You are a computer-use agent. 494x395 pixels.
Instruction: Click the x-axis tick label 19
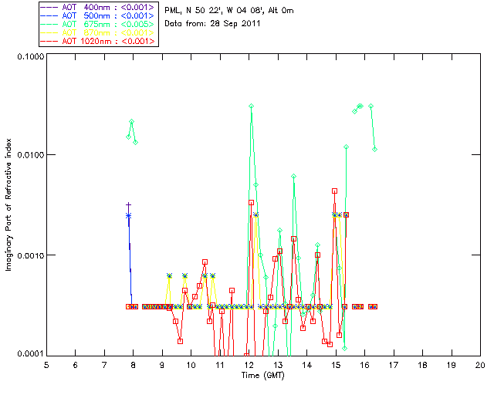point(452,365)
